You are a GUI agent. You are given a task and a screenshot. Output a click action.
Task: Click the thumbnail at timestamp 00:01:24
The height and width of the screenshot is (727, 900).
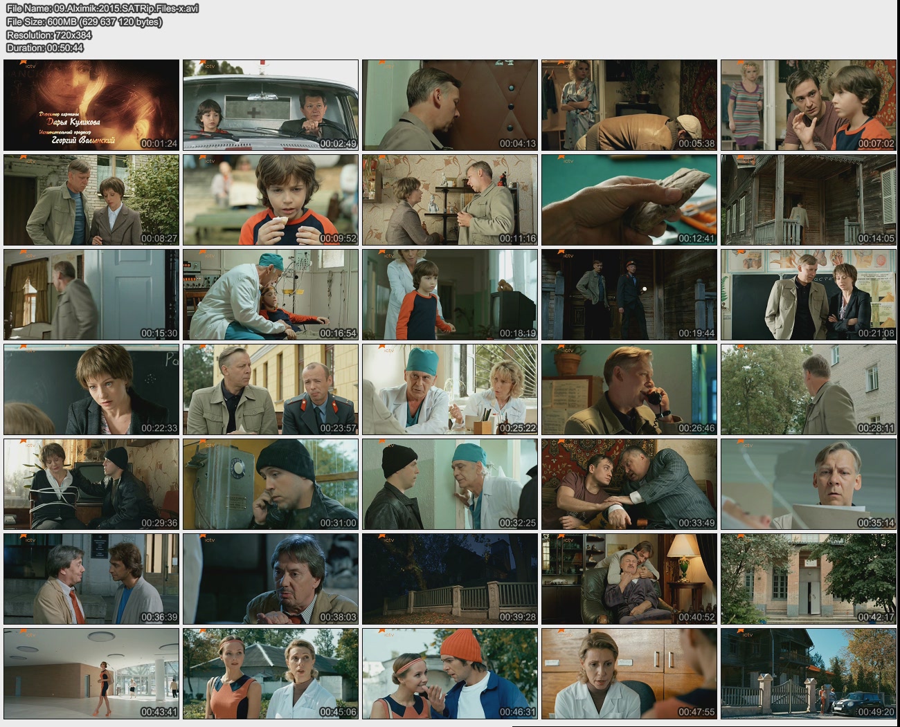coord(91,105)
